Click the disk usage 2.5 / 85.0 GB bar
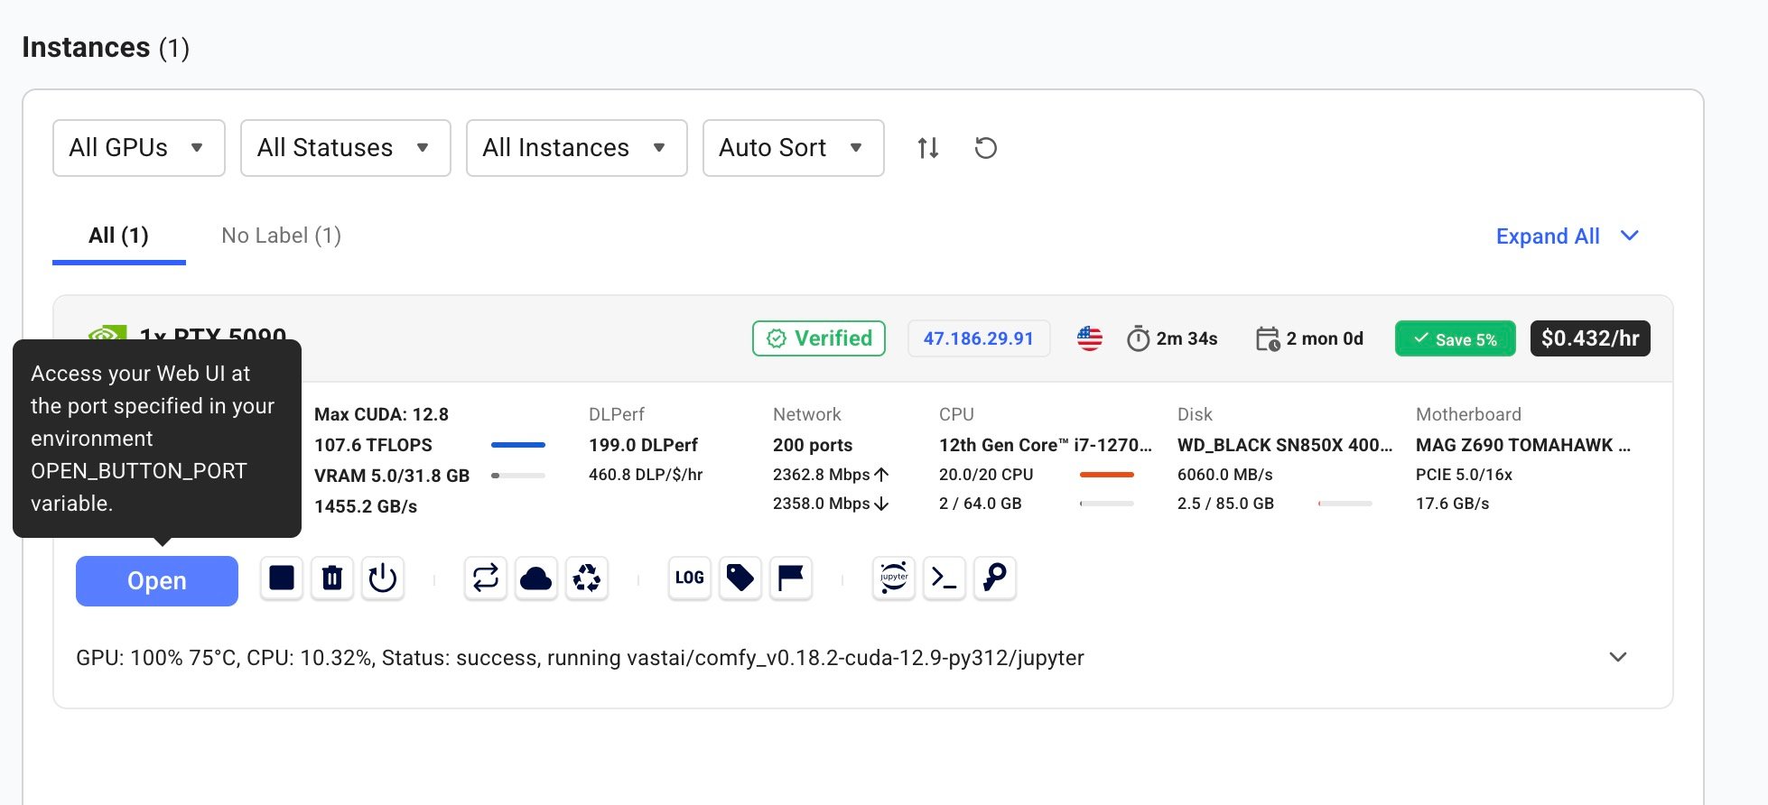 click(x=1345, y=504)
